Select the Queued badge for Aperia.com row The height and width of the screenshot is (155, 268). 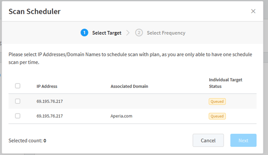coord(217,116)
